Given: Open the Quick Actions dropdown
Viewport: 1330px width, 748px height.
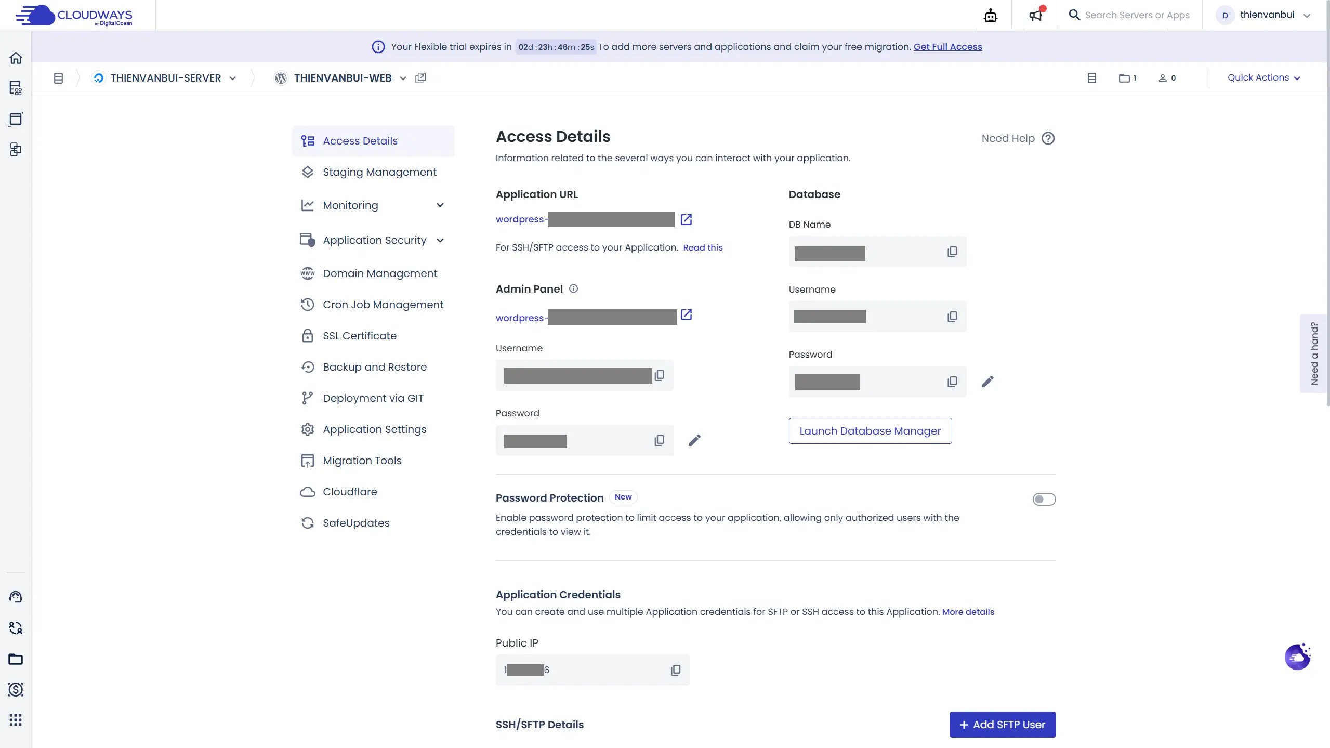Looking at the screenshot, I should pos(1263,77).
